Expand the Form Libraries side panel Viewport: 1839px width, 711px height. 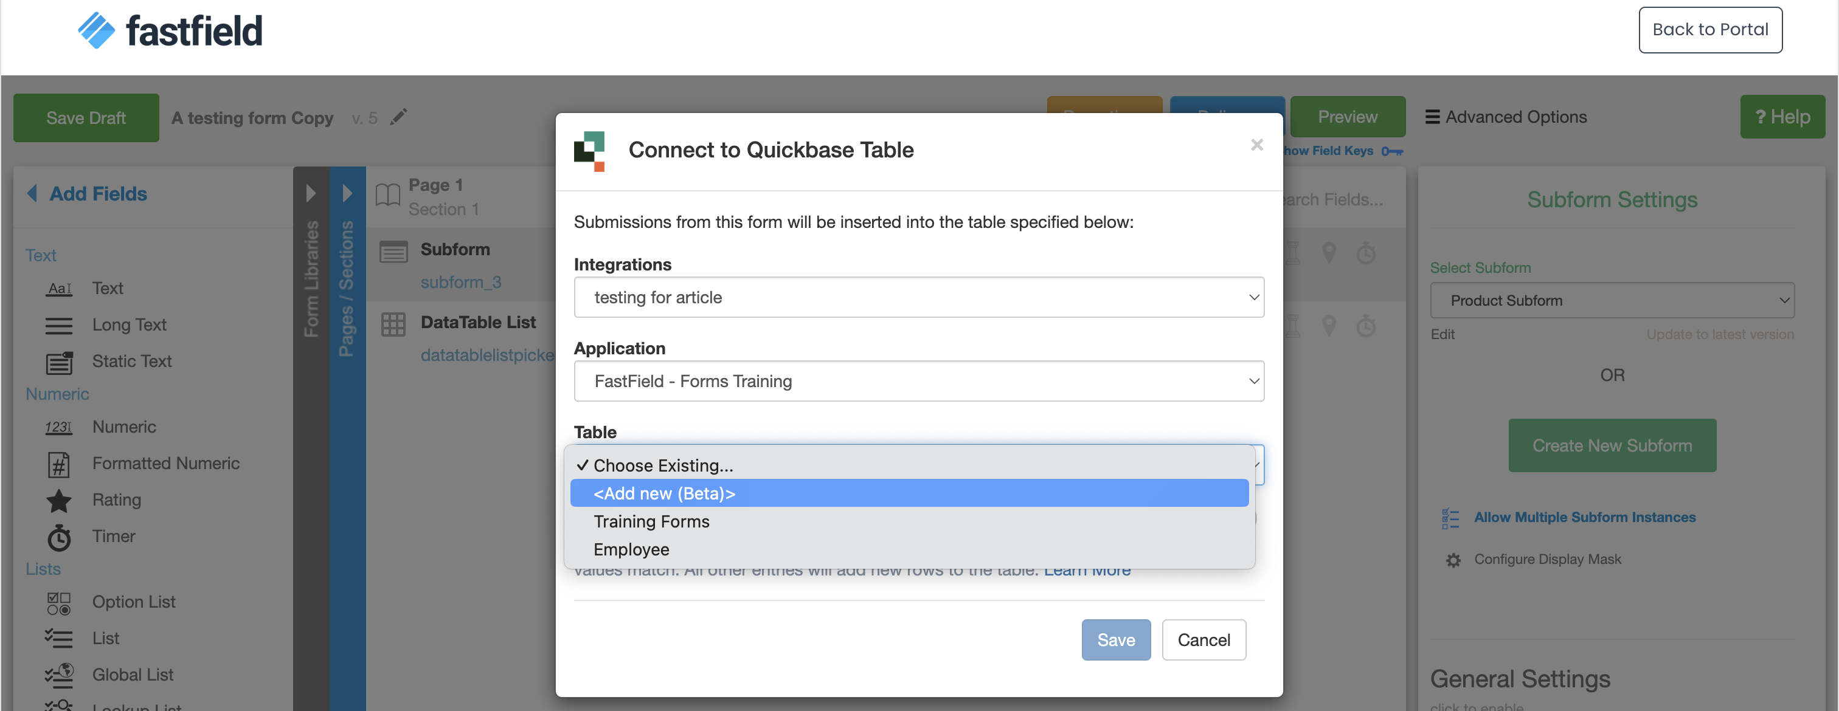[x=311, y=193]
